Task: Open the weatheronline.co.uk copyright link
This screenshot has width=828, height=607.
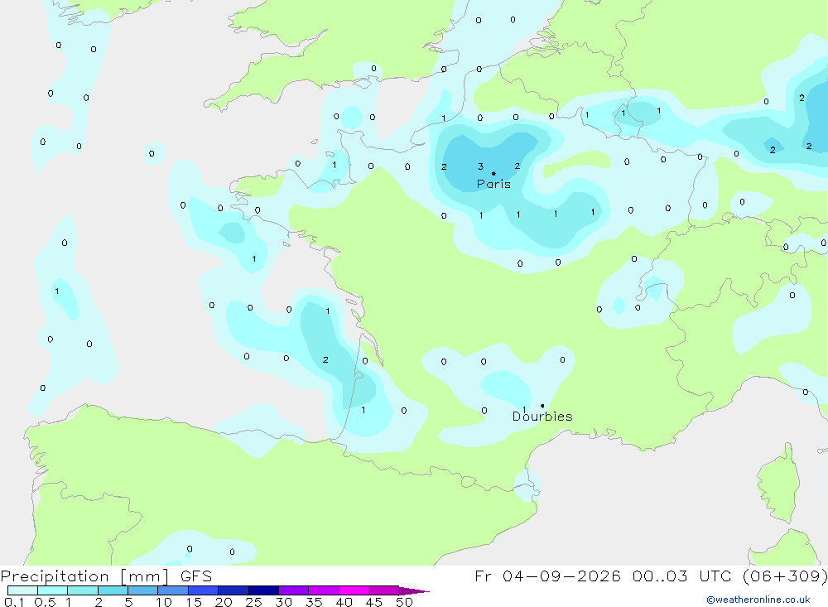Action: (758, 600)
